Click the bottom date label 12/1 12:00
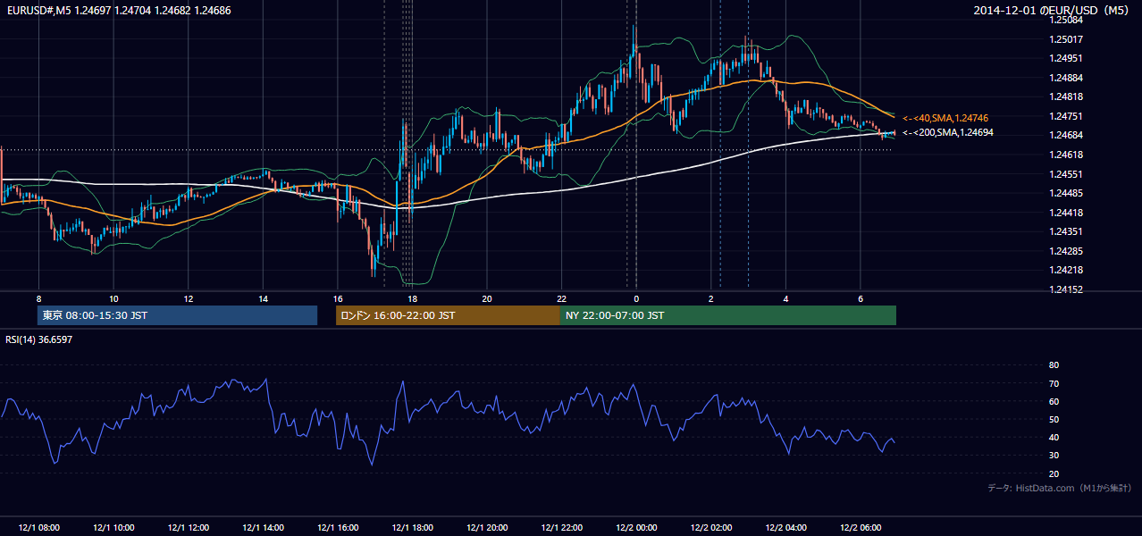Image resolution: width=1142 pixels, height=536 pixels. pos(188,528)
